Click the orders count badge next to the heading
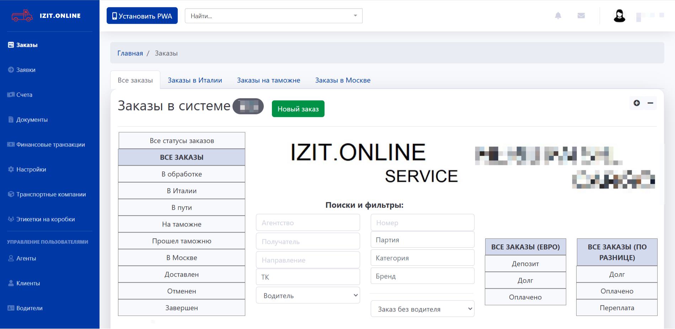This screenshot has width=675, height=329. (x=248, y=106)
